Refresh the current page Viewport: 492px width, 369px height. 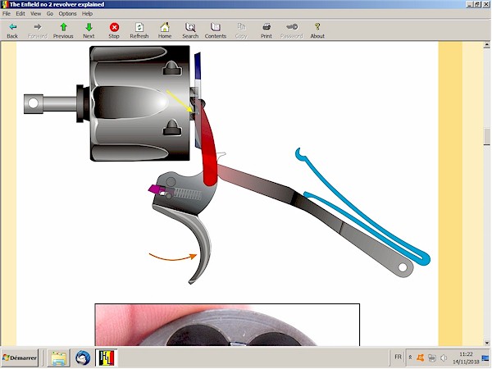click(139, 30)
